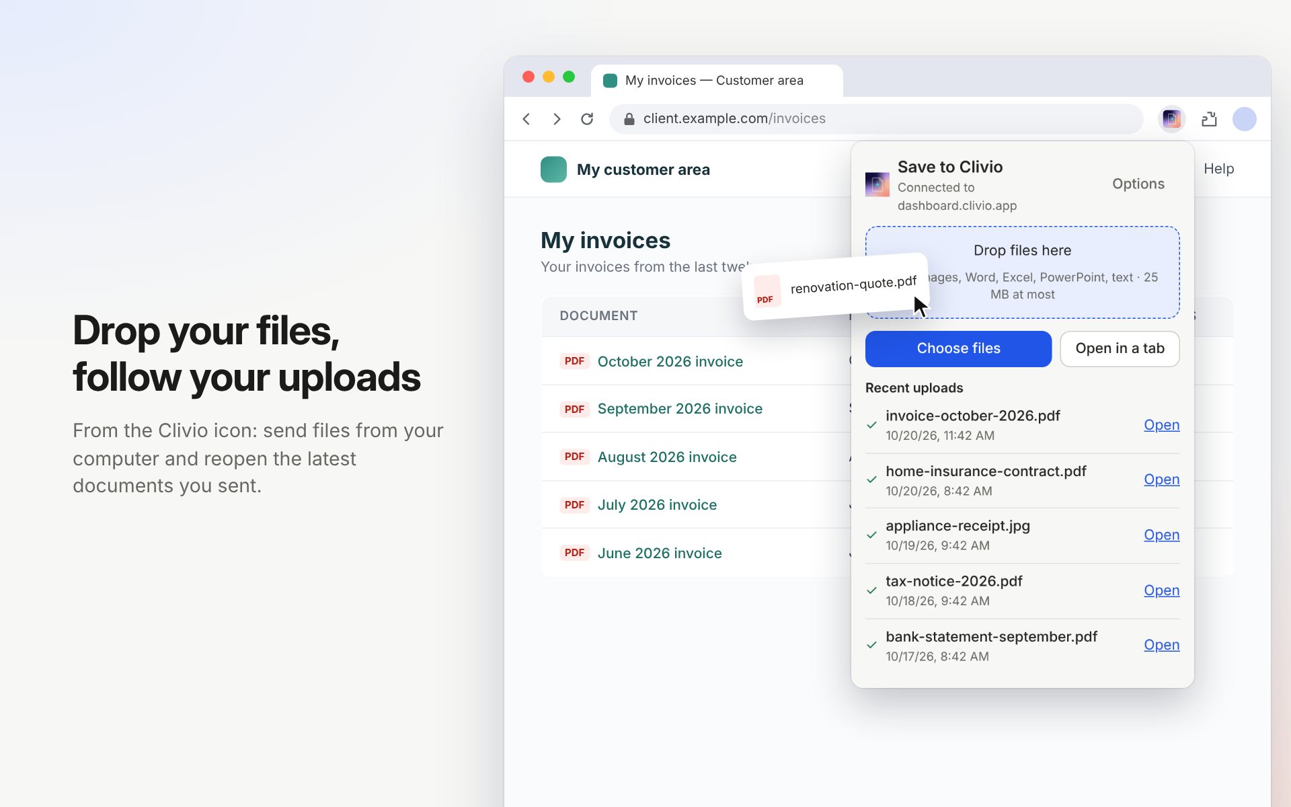Click the Clivio logo in the popup header
Image resolution: width=1291 pixels, height=807 pixels.
(877, 184)
